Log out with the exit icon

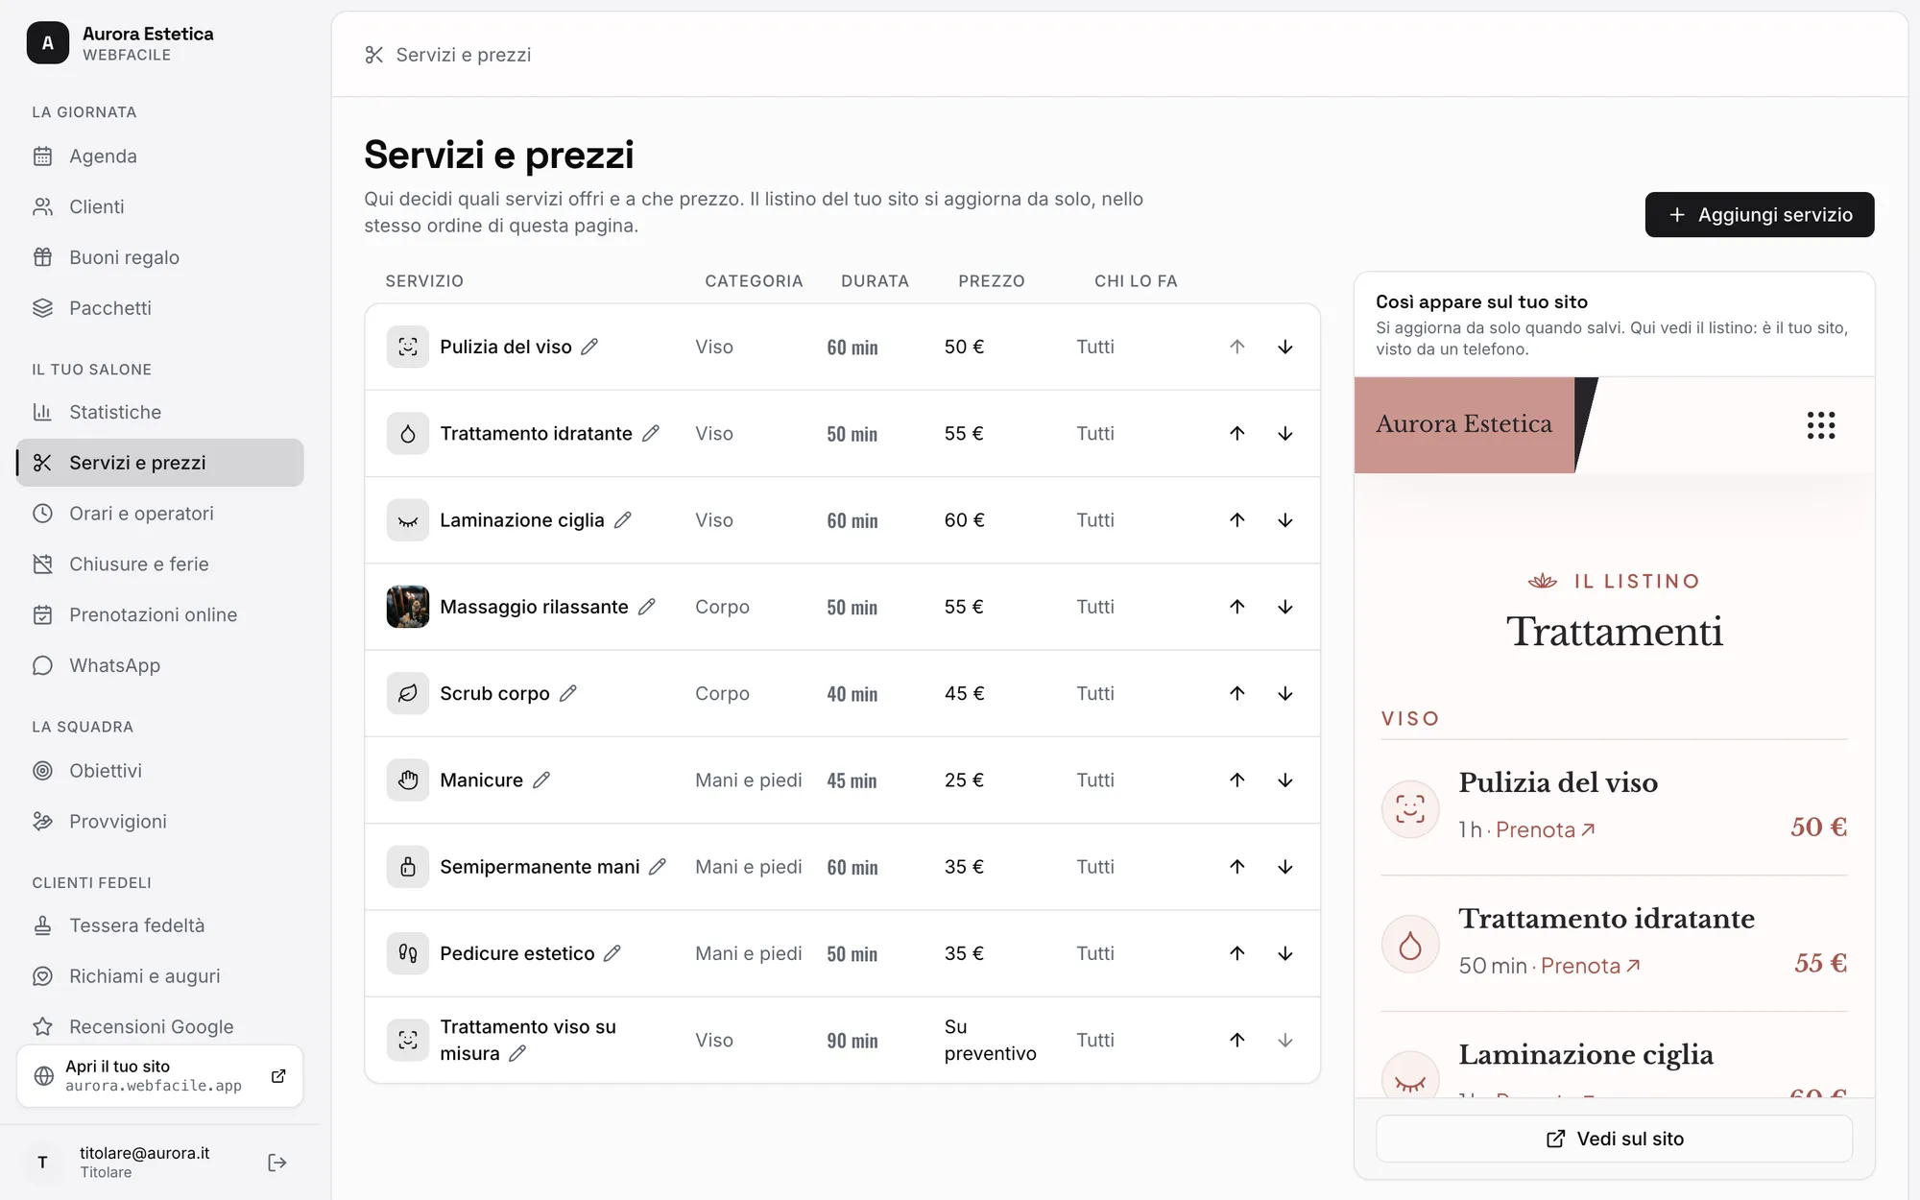point(277,1163)
